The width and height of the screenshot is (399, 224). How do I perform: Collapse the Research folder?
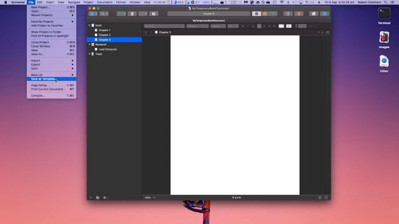[90, 44]
